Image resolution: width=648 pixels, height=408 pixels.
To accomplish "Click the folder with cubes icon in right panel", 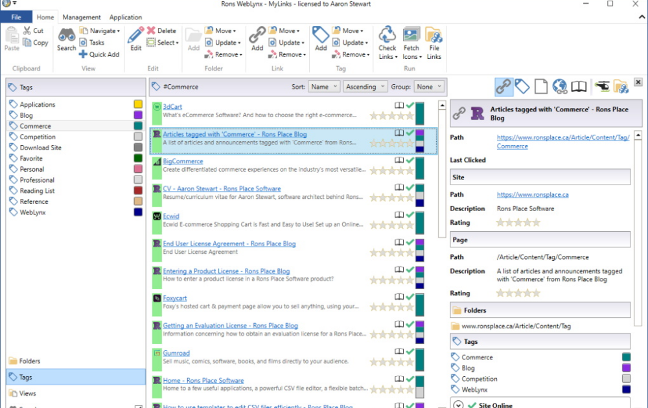I will pyautogui.click(x=621, y=87).
